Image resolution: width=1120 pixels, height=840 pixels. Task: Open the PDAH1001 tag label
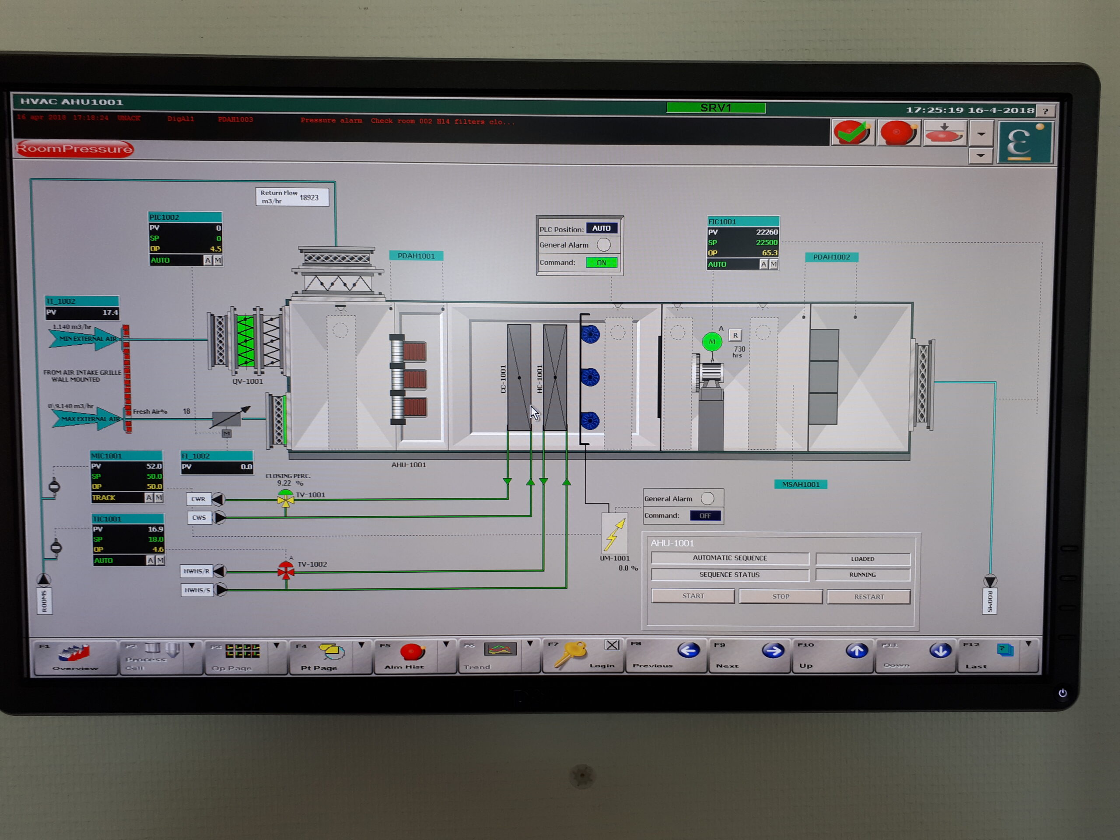pos(416,255)
